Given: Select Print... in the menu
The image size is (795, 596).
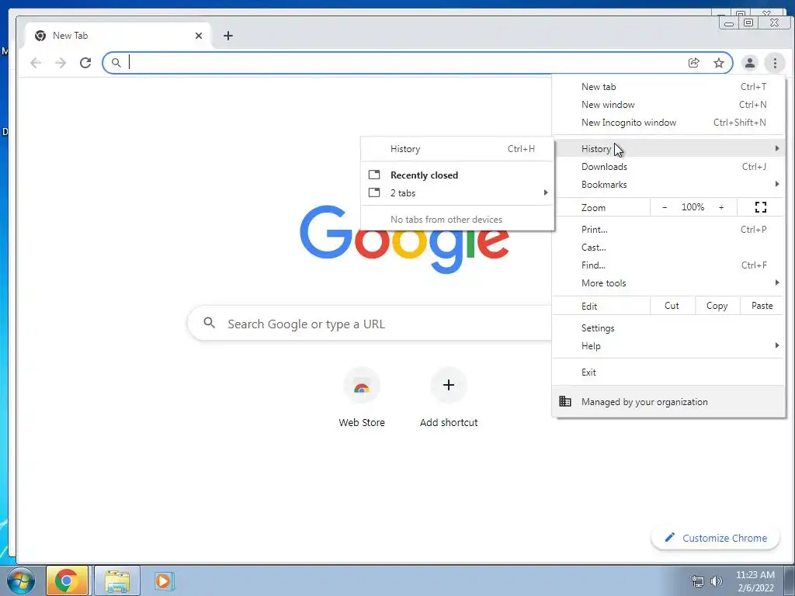Looking at the screenshot, I should pos(668,230).
